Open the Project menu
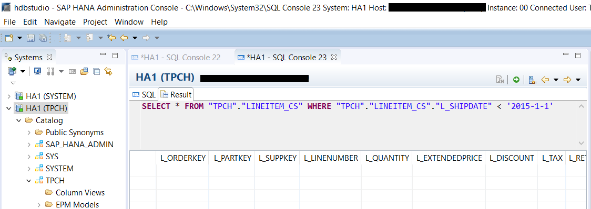The width and height of the screenshot is (591, 209). pos(95,22)
